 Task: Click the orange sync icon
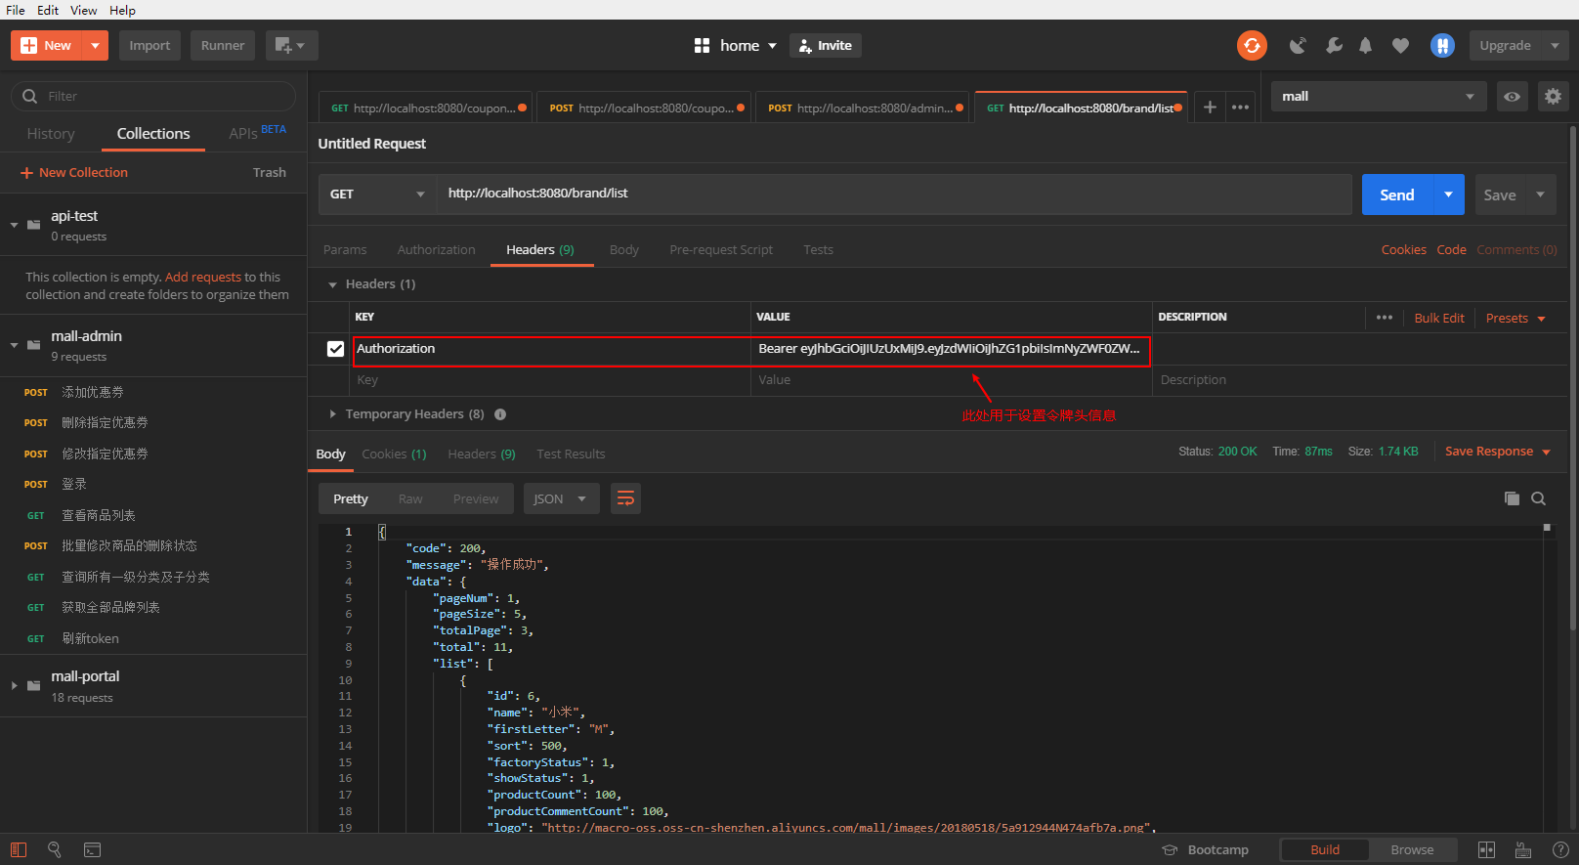[1252, 45]
